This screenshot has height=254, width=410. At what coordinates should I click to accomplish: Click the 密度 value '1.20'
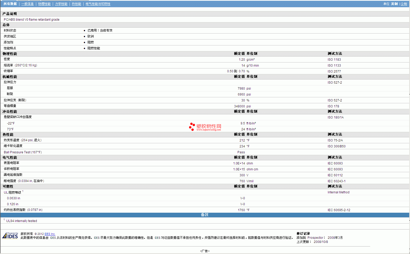point(242,60)
